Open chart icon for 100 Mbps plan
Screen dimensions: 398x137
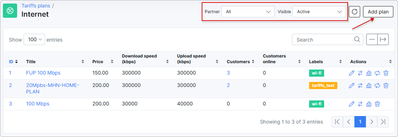(369, 104)
